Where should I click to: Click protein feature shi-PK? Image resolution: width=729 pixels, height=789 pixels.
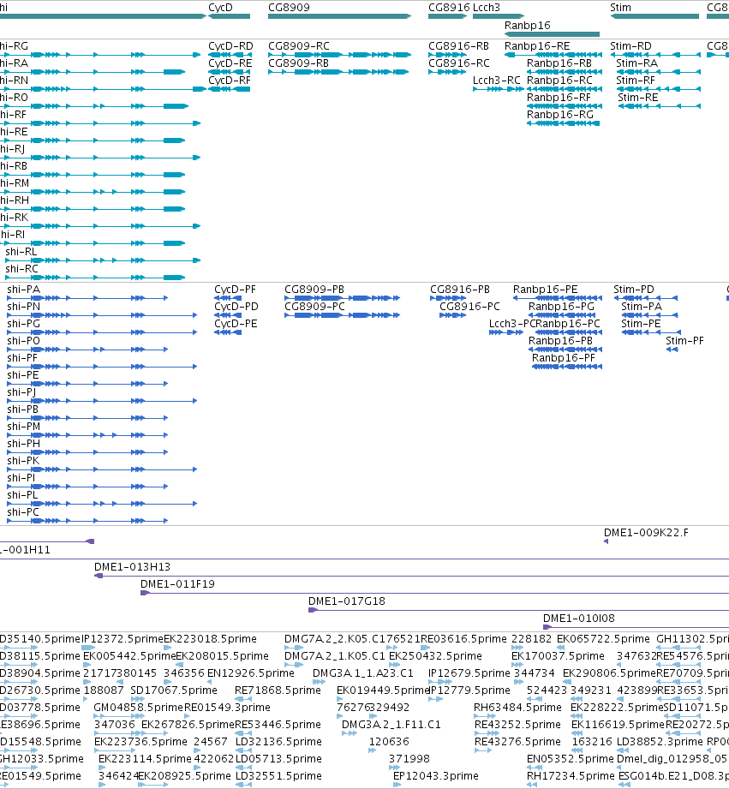(x=23, y=460)
